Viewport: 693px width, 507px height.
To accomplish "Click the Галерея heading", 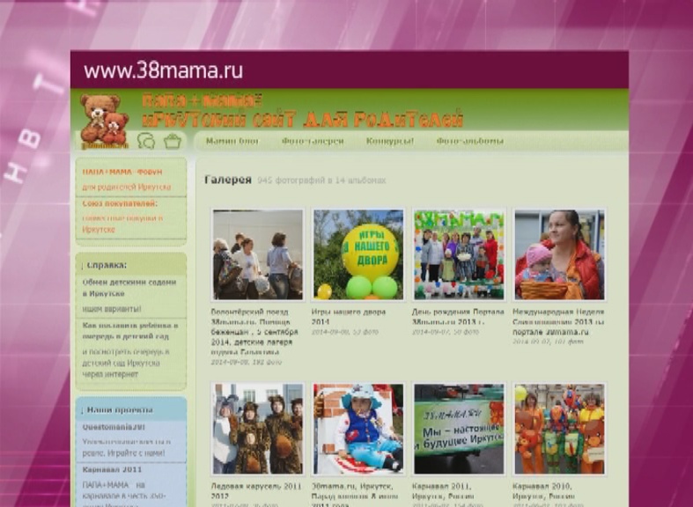I will point(228,180).
